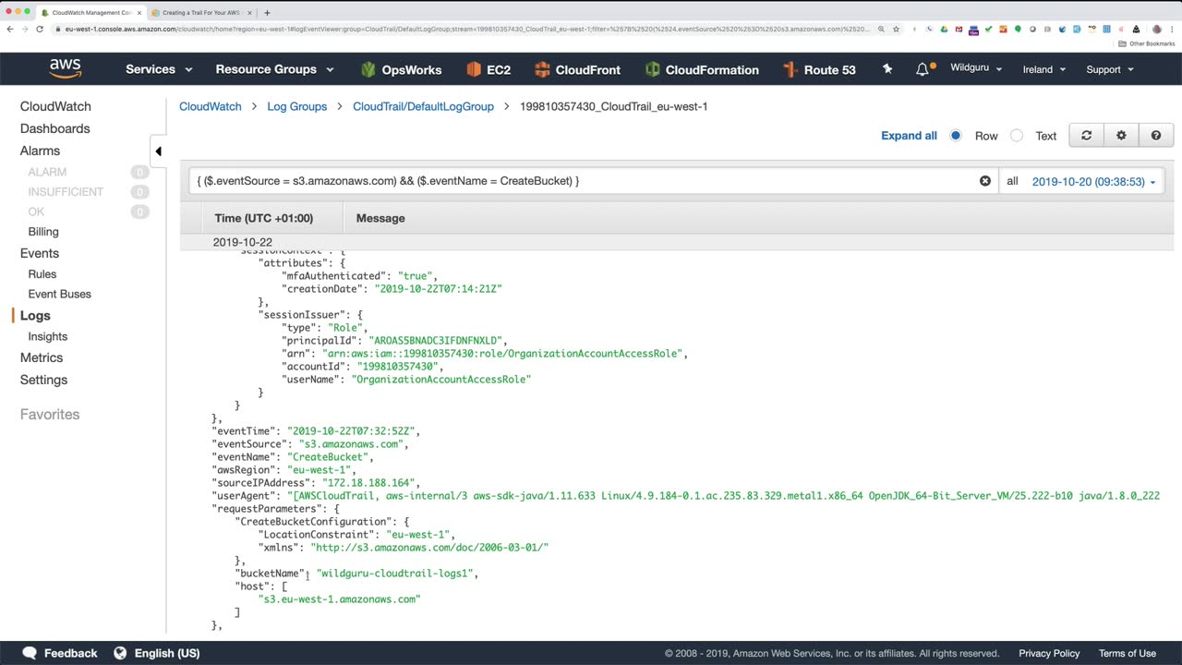Image resolution: width=1182 pixels, height=665 pixels.
Task: Click the browser forward arrow
Action: pyautogui.click(x=24, y=29)
